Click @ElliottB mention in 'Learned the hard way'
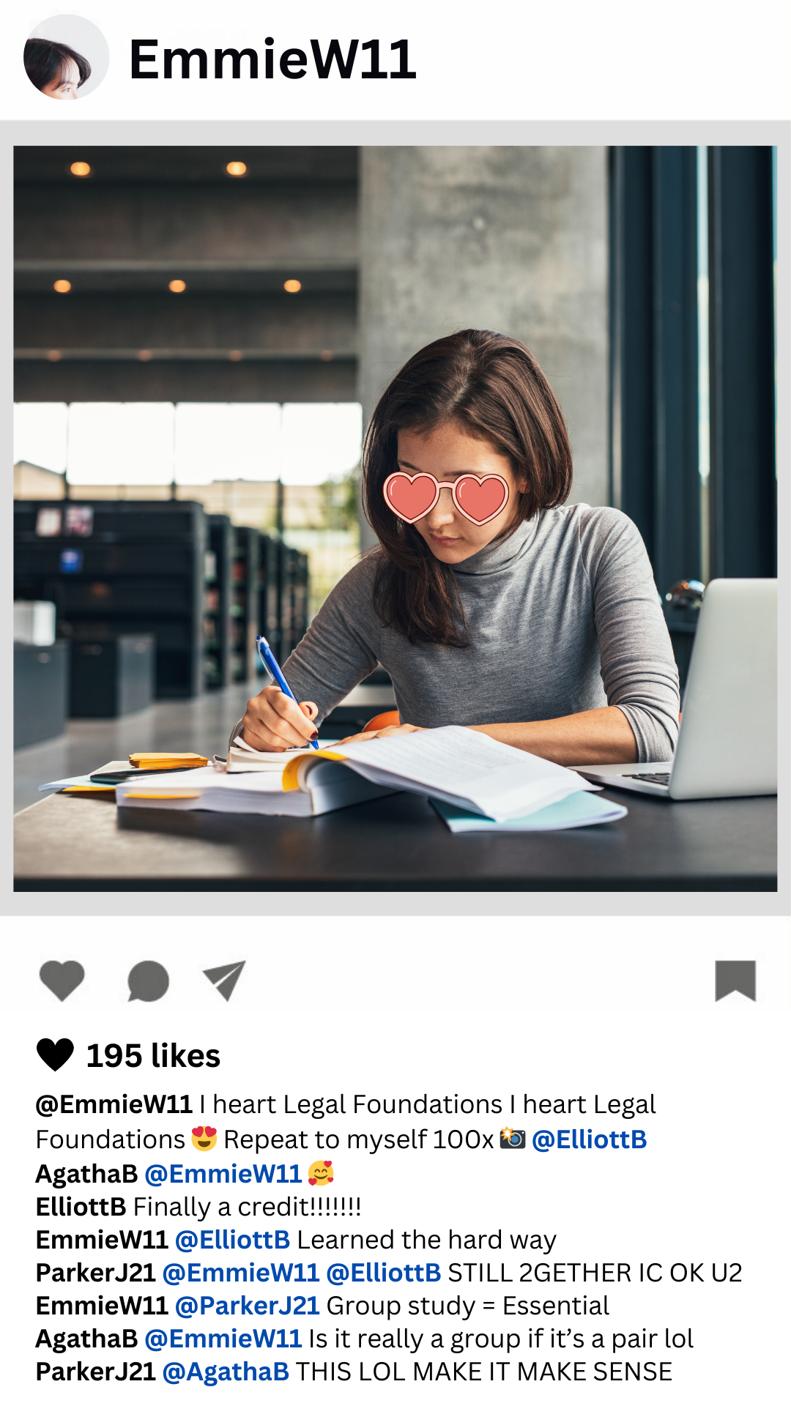The width and height of the screenshot is (791, 1406). [233, 1240]
